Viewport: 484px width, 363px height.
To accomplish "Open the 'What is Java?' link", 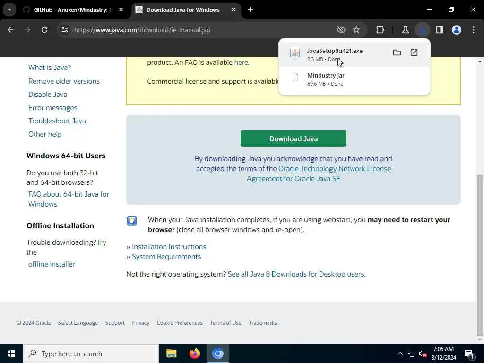I will (49, 67).
